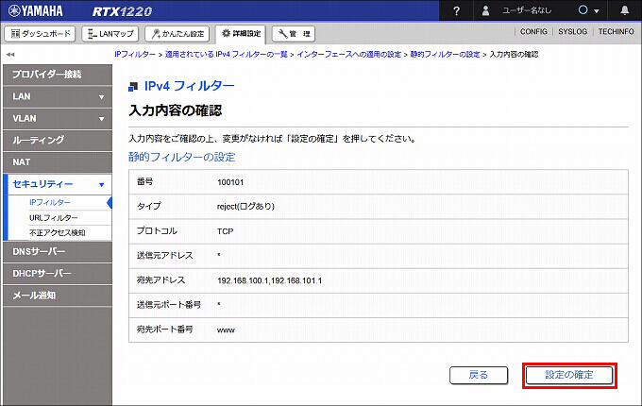The image size is (642, 406).
Task: Click the user profile icon
Action: [x=485, y=10]
